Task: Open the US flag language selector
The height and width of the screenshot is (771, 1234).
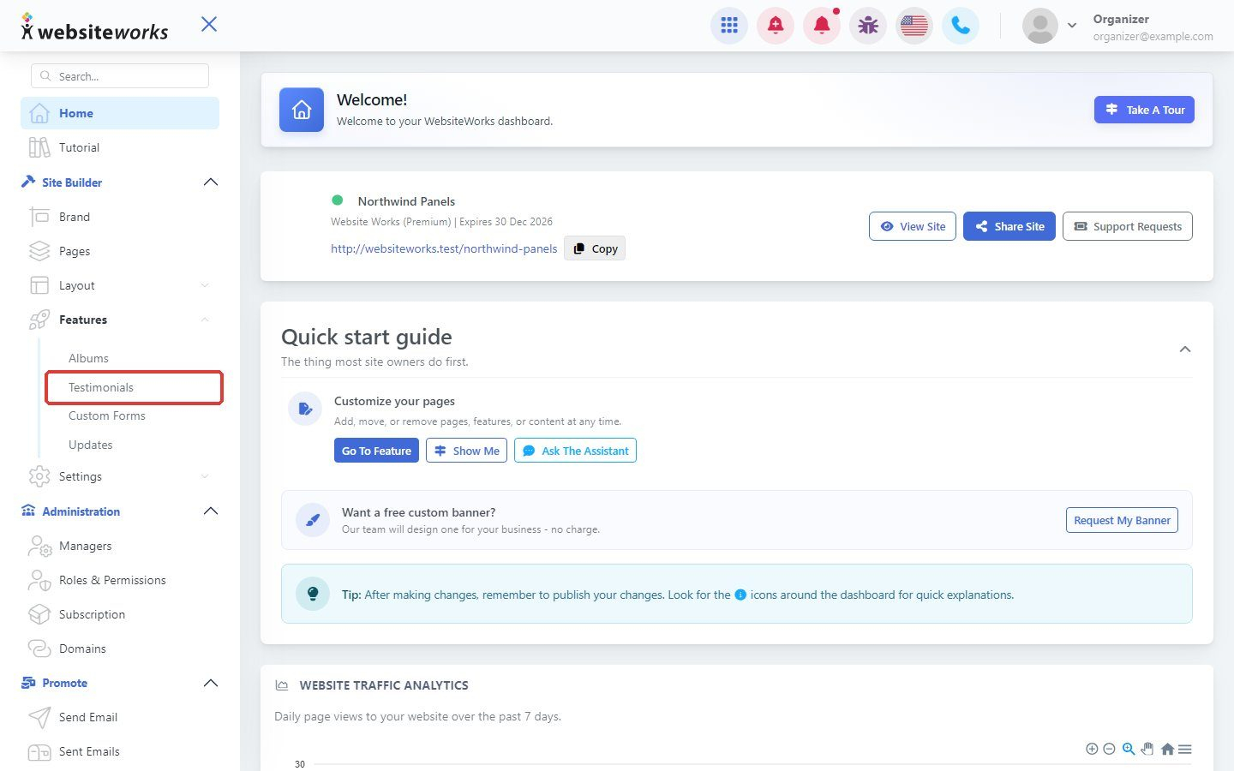Action: (x=914, y=26)
